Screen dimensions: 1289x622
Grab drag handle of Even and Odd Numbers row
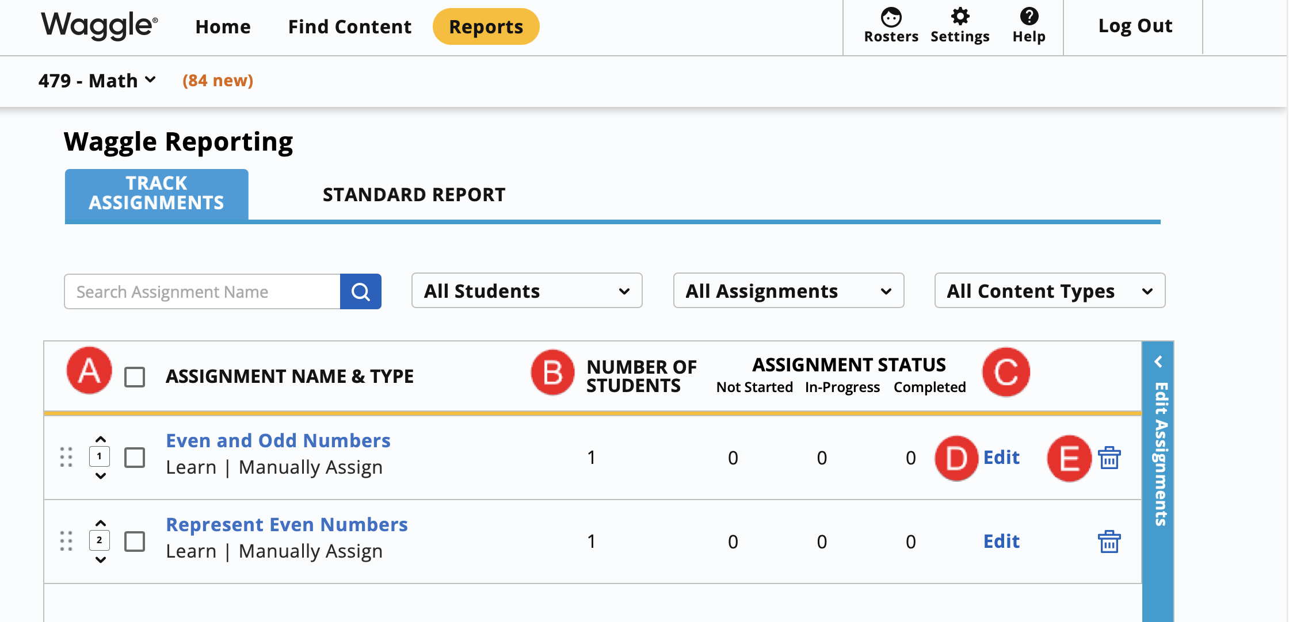click(x=66, y=457)
